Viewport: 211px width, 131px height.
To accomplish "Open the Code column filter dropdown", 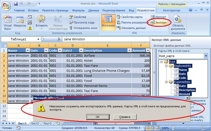I will pos(60,50).
